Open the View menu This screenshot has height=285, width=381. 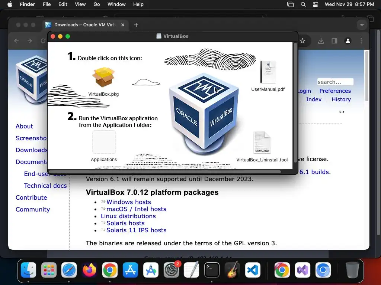click(x=80, y=4)
